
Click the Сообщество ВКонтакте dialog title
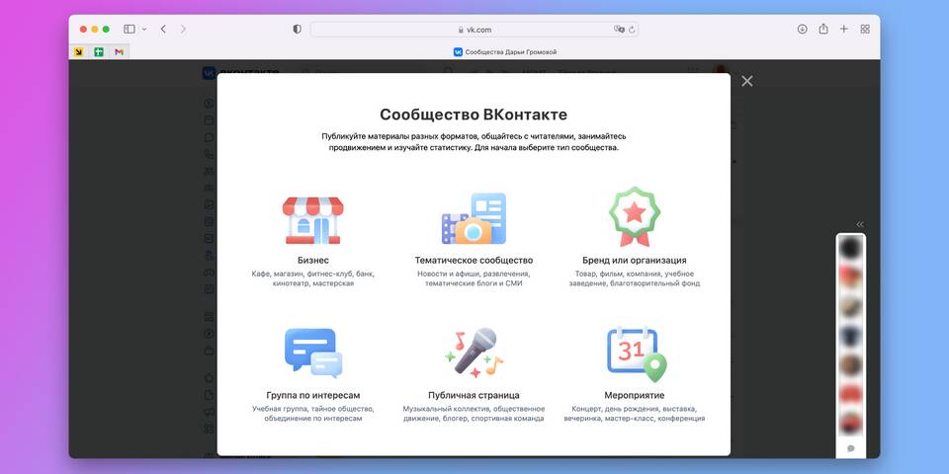click(x=474, y=115)
